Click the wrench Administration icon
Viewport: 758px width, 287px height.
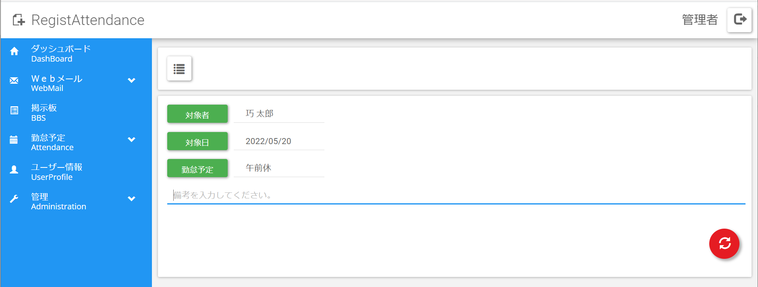pos(14,199)
